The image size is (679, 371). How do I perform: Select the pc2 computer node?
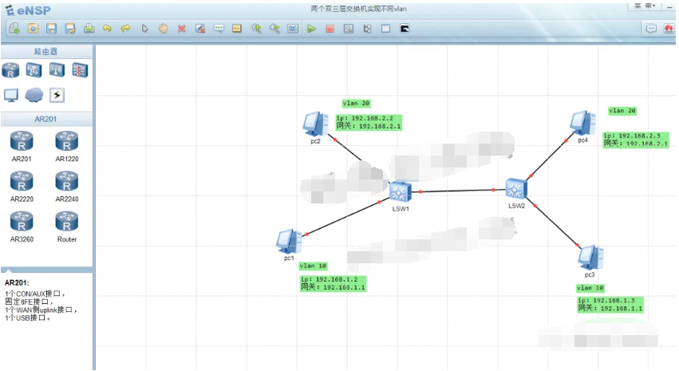pos(315,124)
